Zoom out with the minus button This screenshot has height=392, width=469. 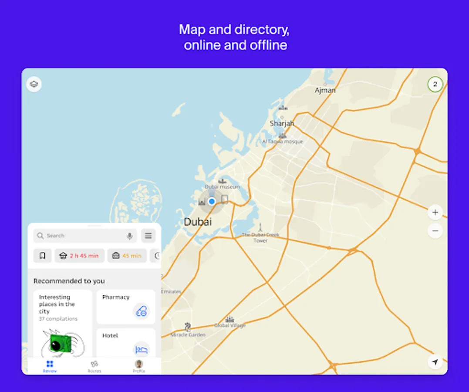point(435,231)
